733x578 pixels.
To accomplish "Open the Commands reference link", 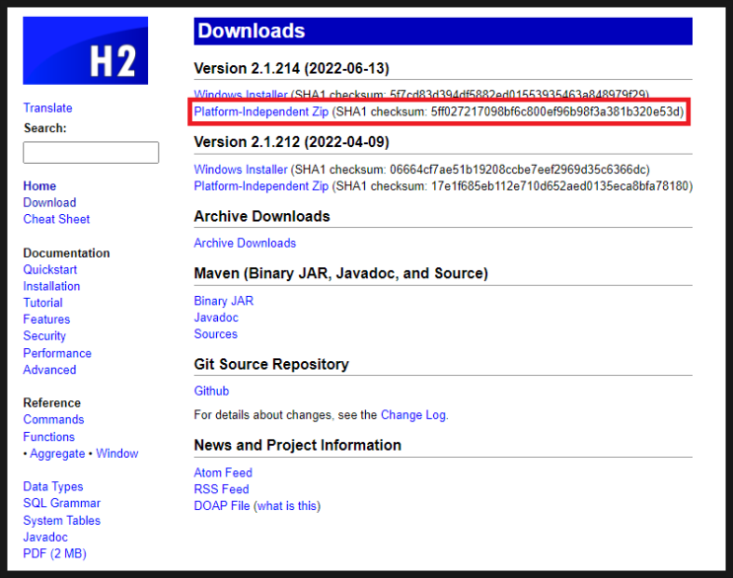I will coord(53,419).
